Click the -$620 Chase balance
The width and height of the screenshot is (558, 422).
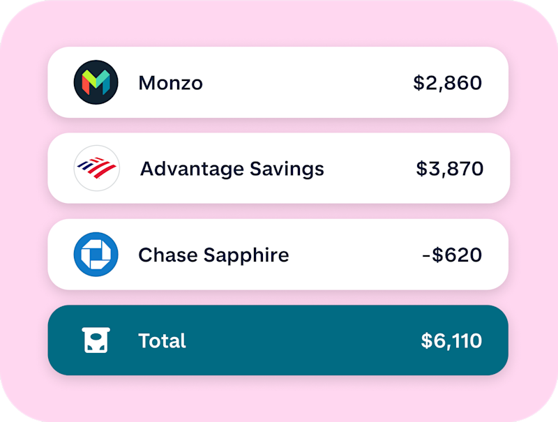[x=452, y=255]
